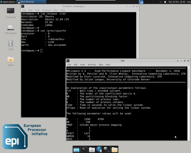Open the Applications menu in top panel

pos(8,2)
